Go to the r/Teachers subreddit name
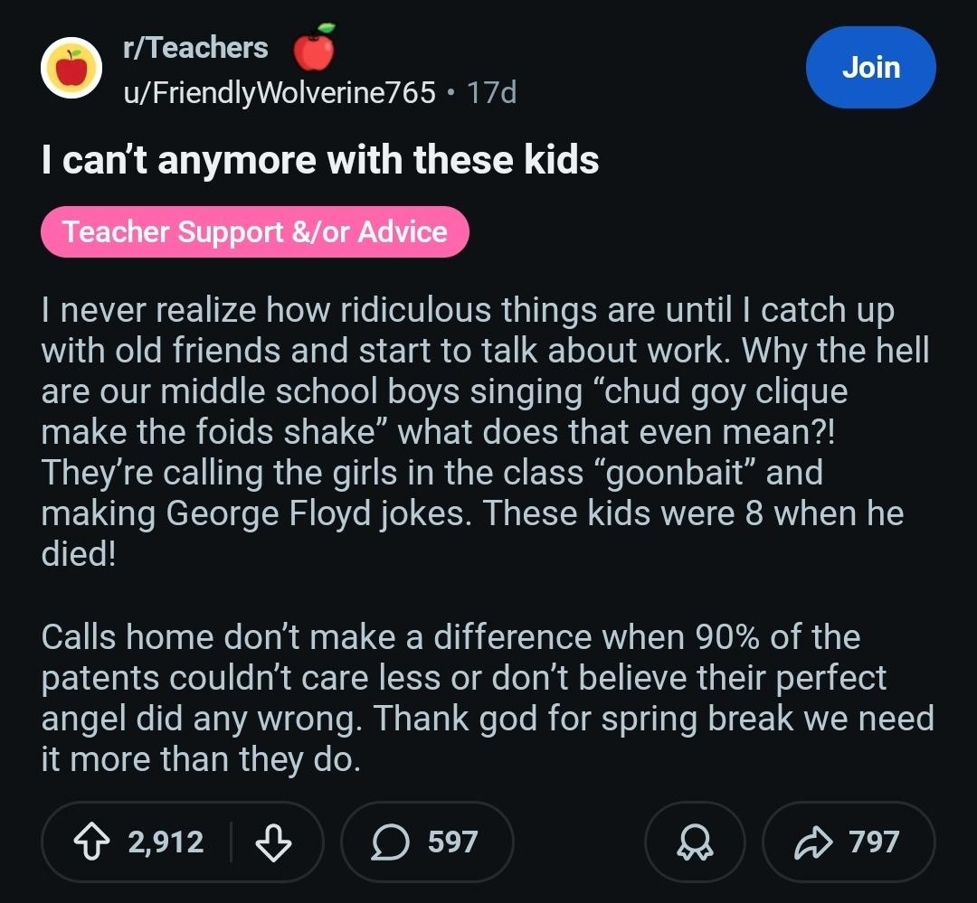The image size is (977, 903). 195,48
